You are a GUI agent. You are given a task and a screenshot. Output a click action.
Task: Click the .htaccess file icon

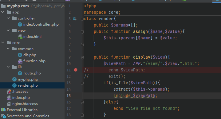(9, 92)
